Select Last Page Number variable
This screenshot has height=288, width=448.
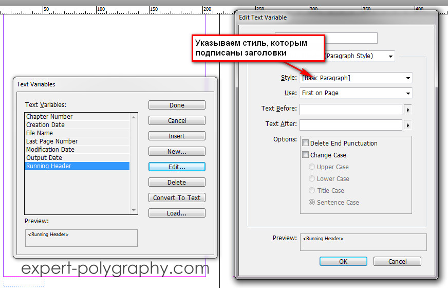(77, 141)
